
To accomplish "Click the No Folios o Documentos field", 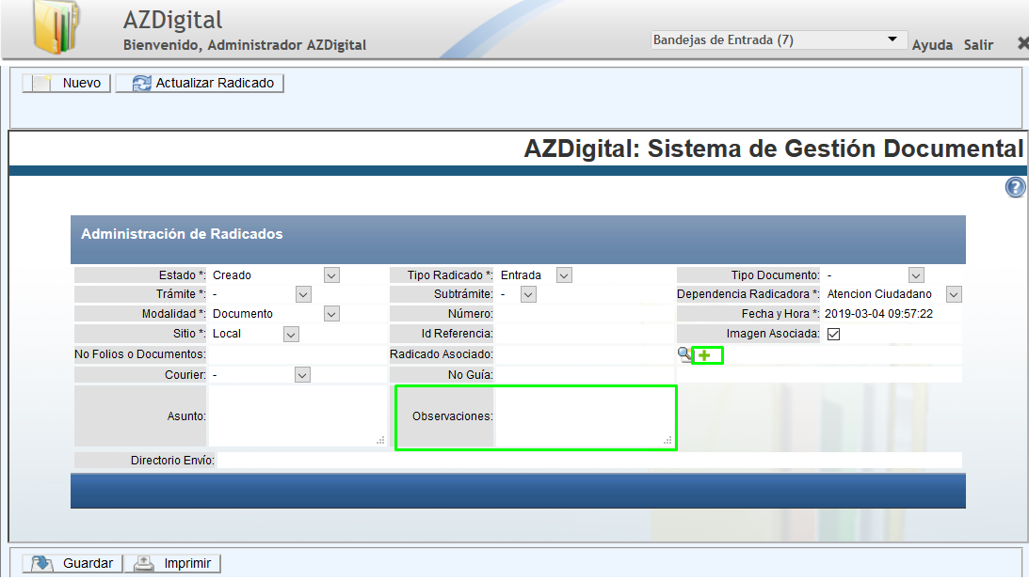I will pyautogui.click(x=297, y=354).
